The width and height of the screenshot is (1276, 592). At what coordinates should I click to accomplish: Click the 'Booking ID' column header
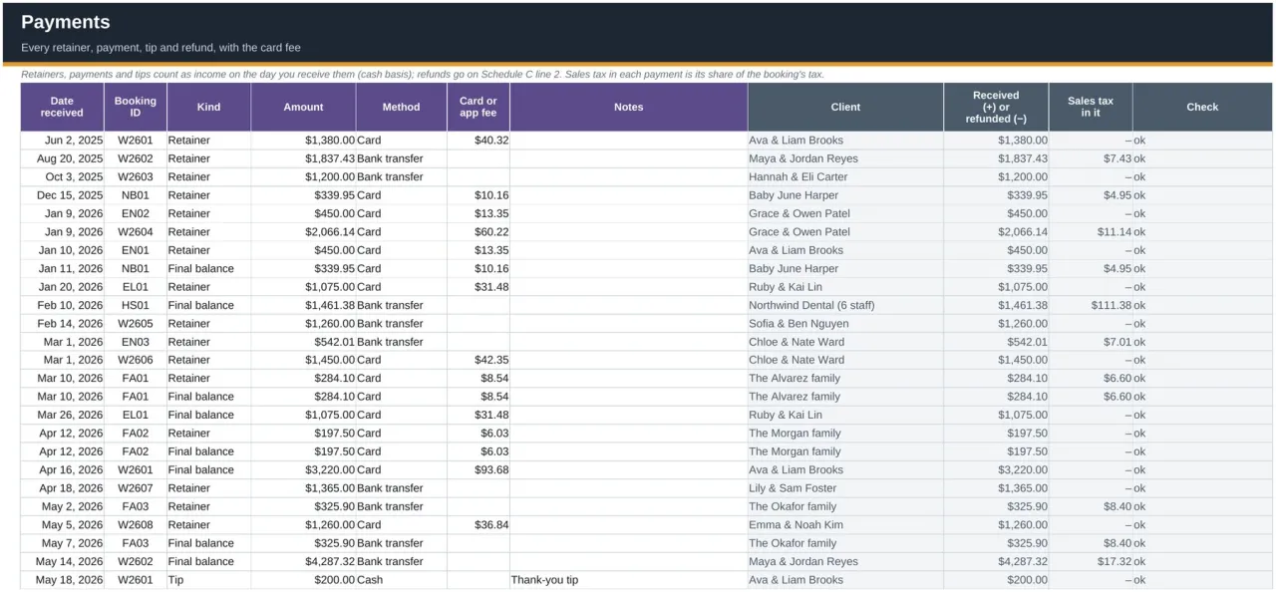[x=136, y=107]
